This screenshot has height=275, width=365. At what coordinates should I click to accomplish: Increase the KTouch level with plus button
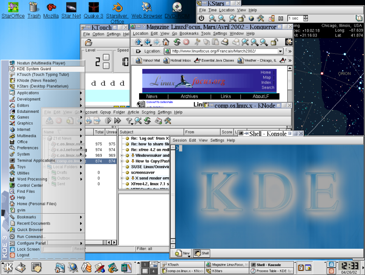(106, 58)
